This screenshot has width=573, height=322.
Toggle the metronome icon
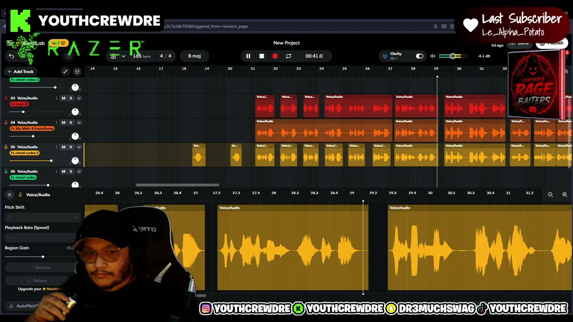[114, 56]
